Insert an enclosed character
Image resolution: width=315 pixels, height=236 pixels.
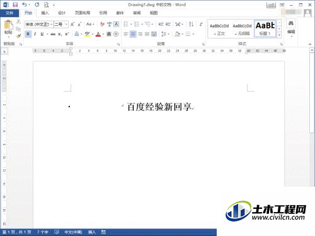tap(116, 34)
